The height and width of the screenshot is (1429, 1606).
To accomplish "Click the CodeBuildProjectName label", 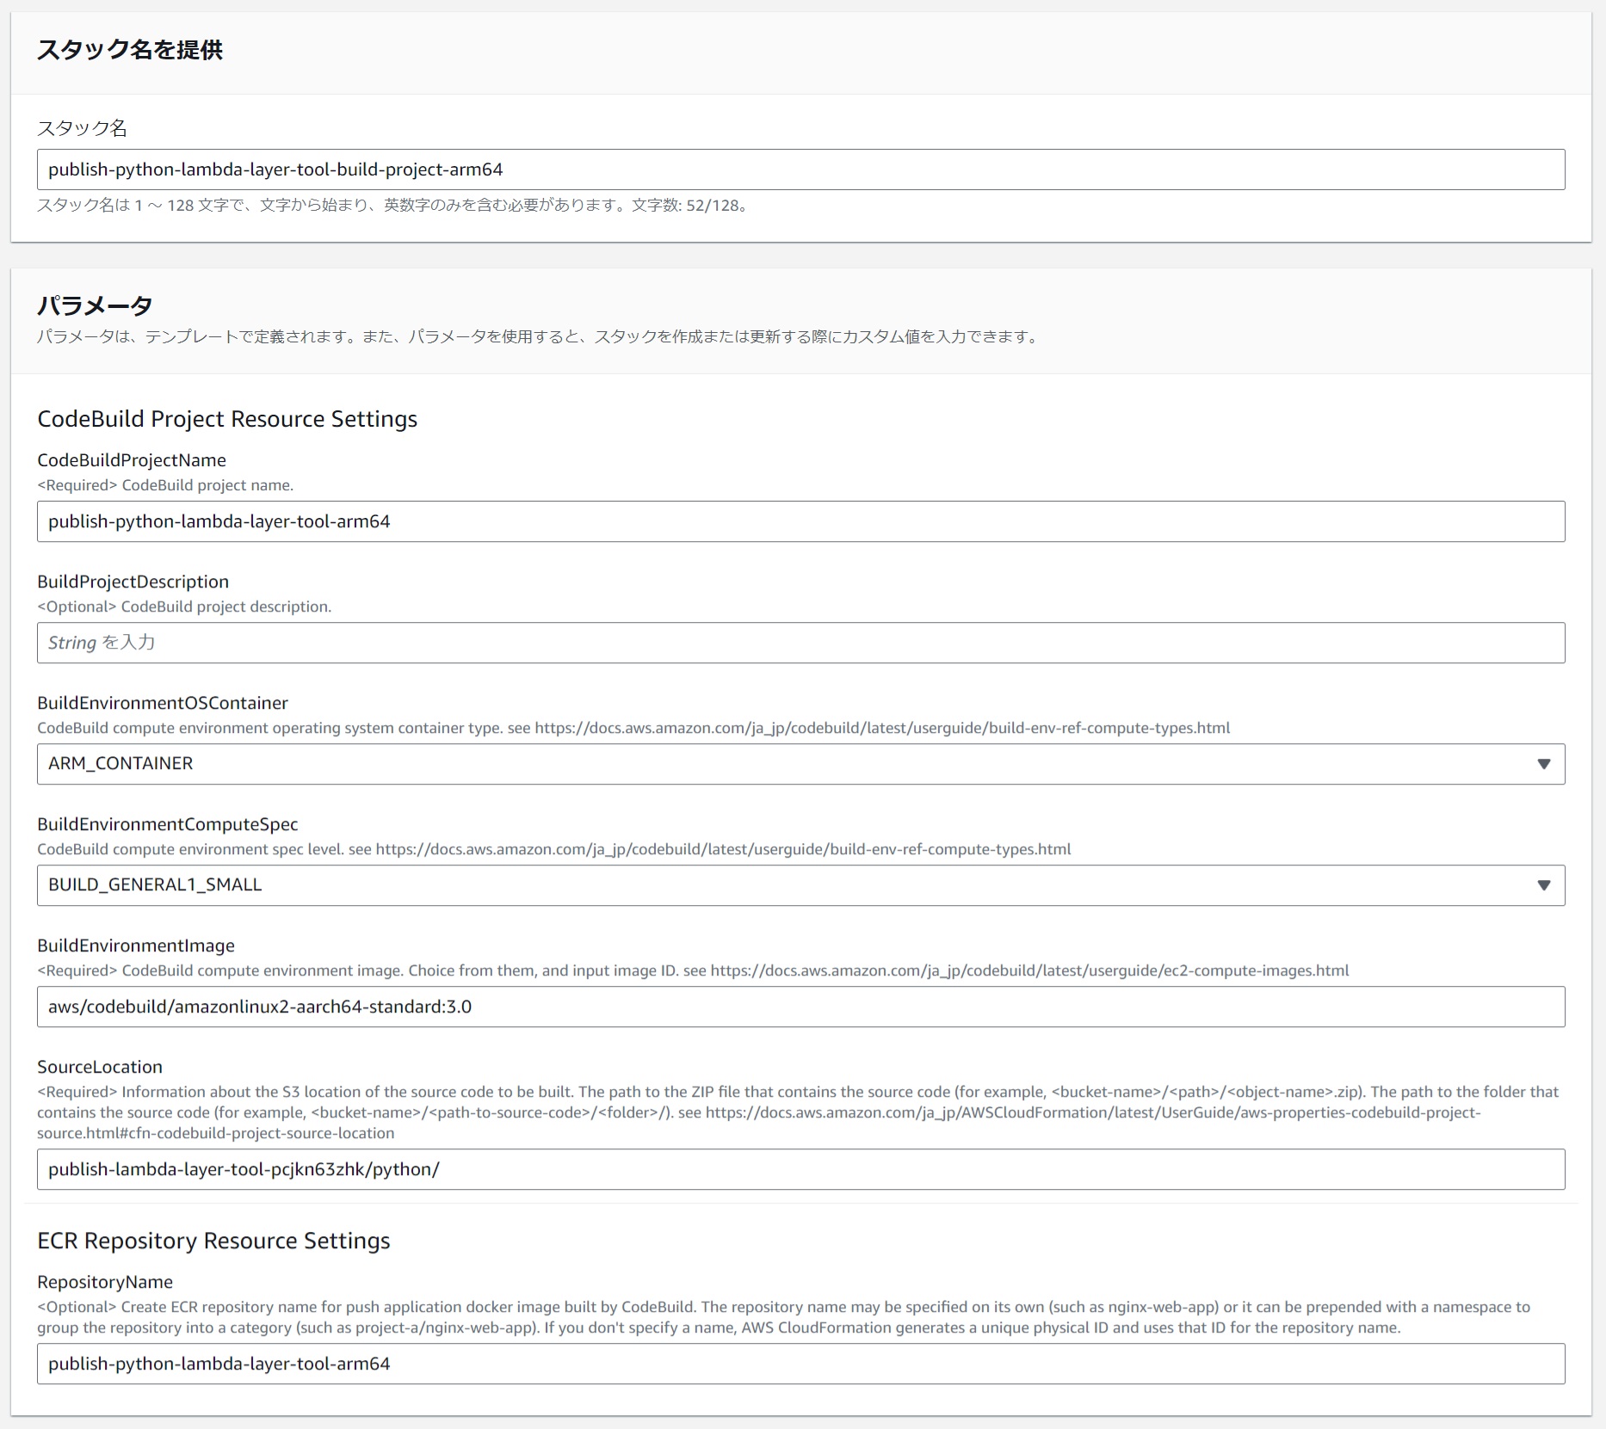I will 132,460.
